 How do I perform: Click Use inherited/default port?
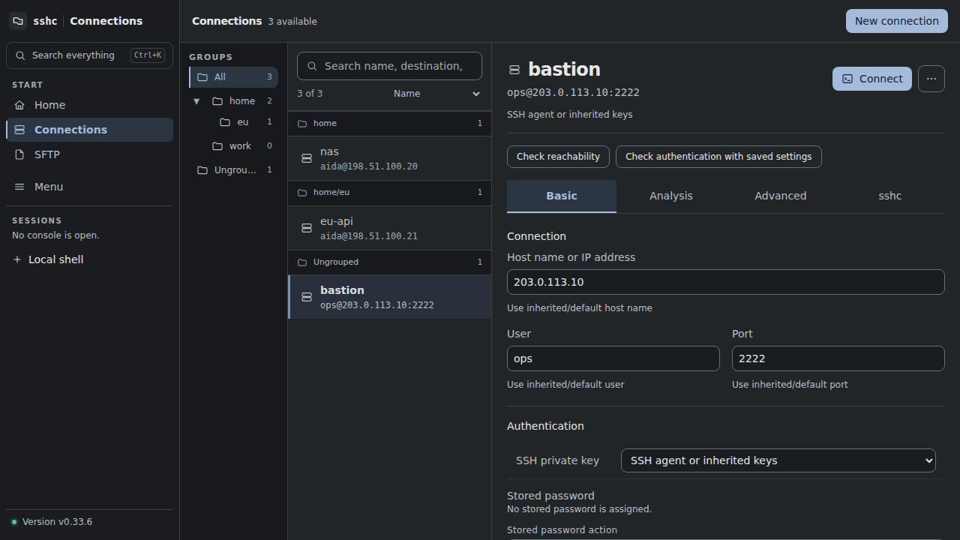(x=790, y=385)
